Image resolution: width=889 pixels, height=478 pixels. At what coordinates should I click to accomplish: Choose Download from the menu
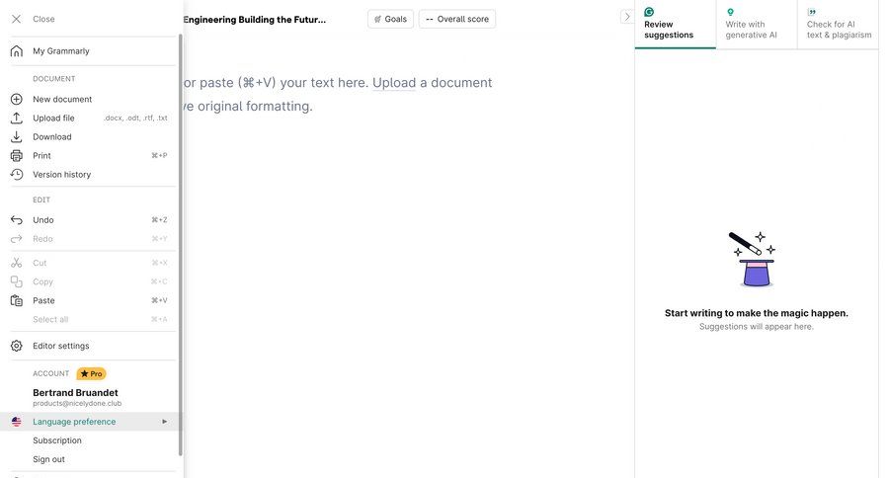pyautogui.click(x=91, y=136)
